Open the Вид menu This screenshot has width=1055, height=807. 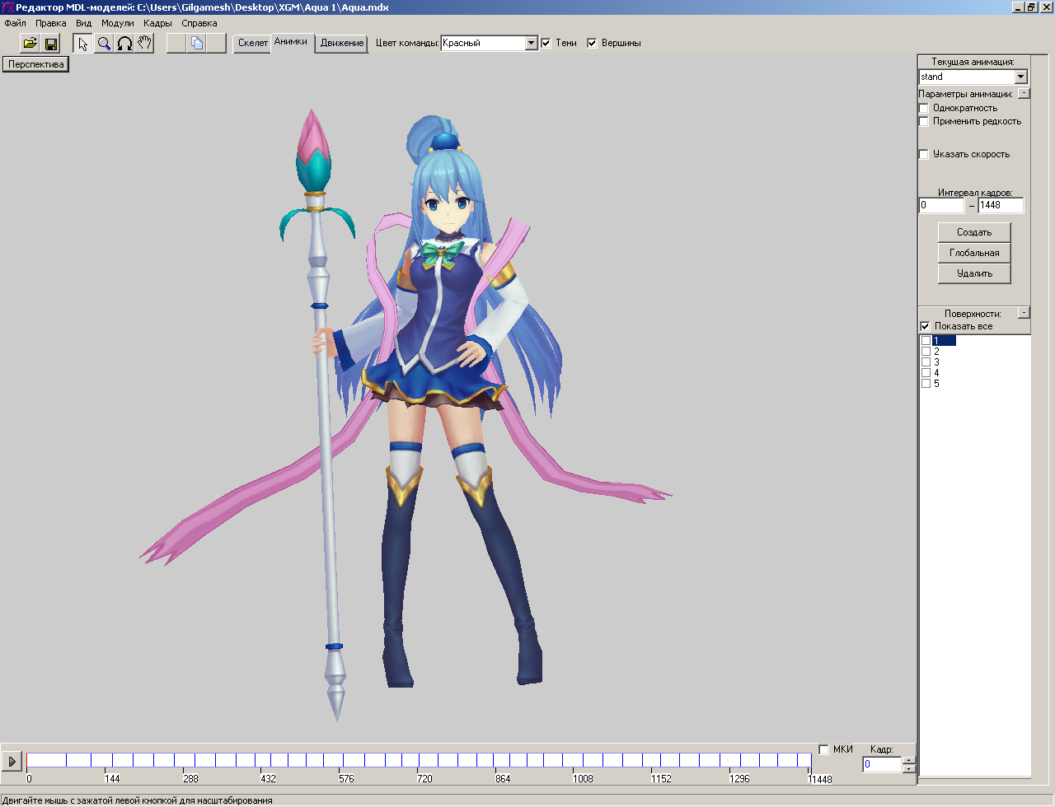point(83,23)
